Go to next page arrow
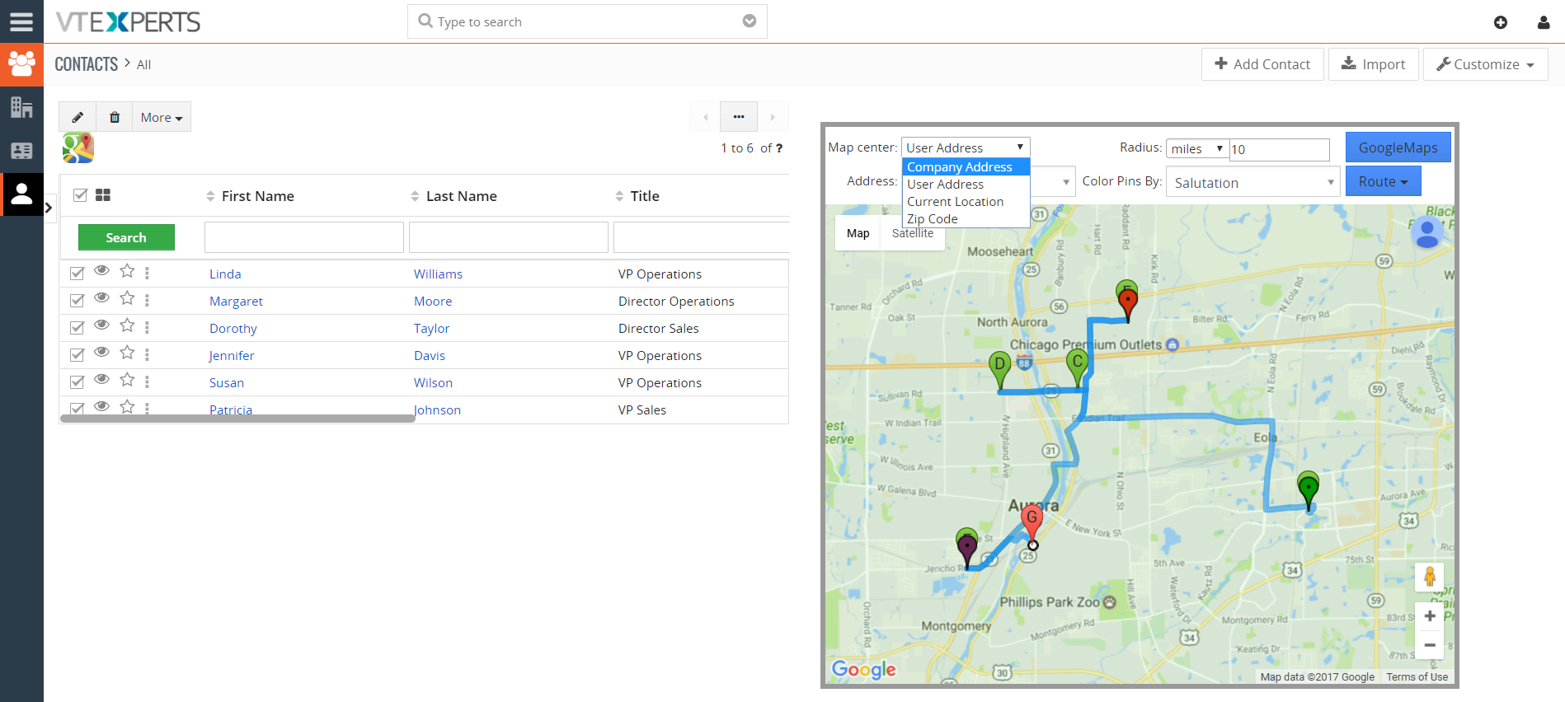 [773, 117]
